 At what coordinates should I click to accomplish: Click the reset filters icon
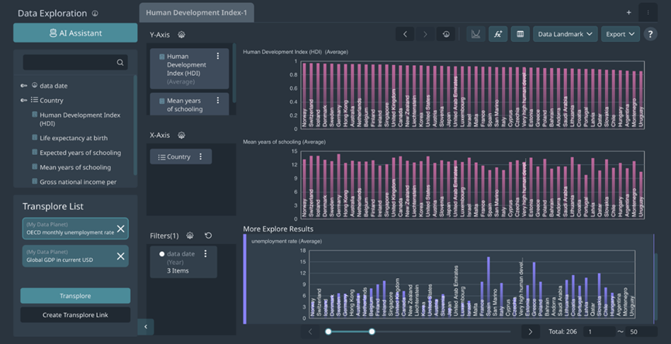[x=208, y=236]
